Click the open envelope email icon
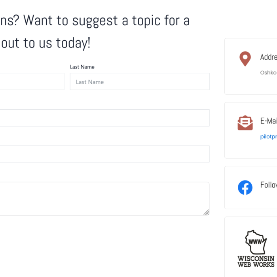The height and width of the screenshot is (277, 277). click(x=245, y=123)
